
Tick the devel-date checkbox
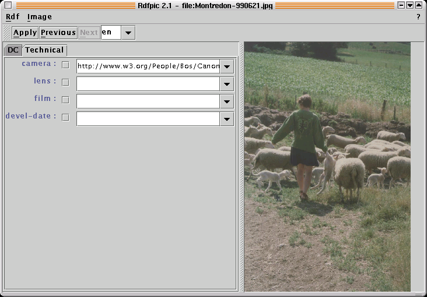tap(65, 117)
